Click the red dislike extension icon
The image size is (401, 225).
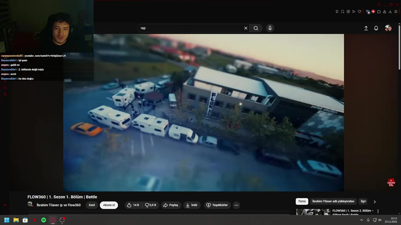[373, 12]
